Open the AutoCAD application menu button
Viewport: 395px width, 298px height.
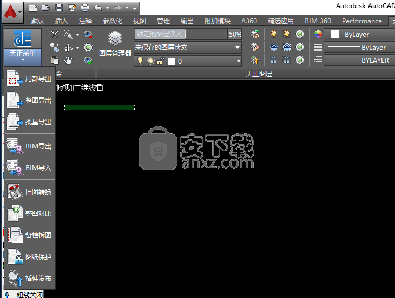[x=12, y=12]
